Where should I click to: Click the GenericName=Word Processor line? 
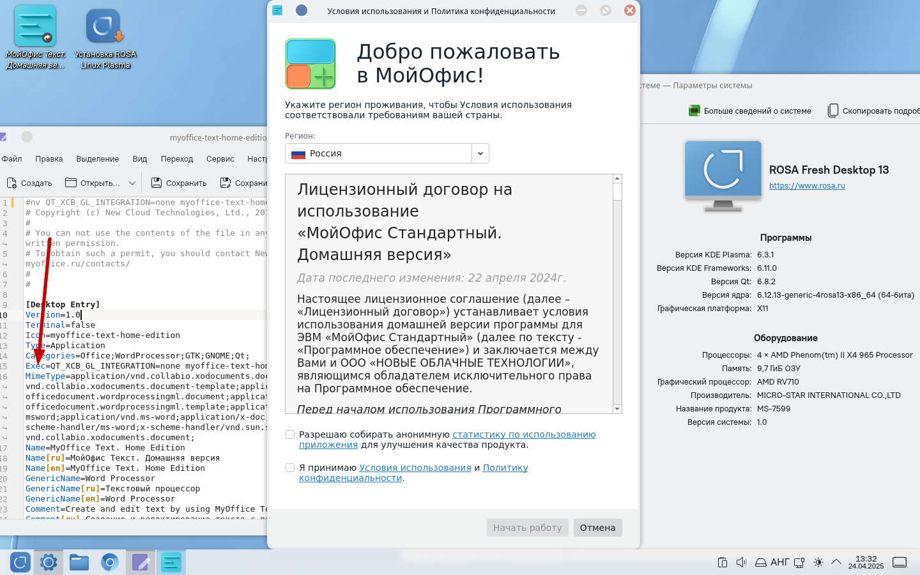(90, 479)
